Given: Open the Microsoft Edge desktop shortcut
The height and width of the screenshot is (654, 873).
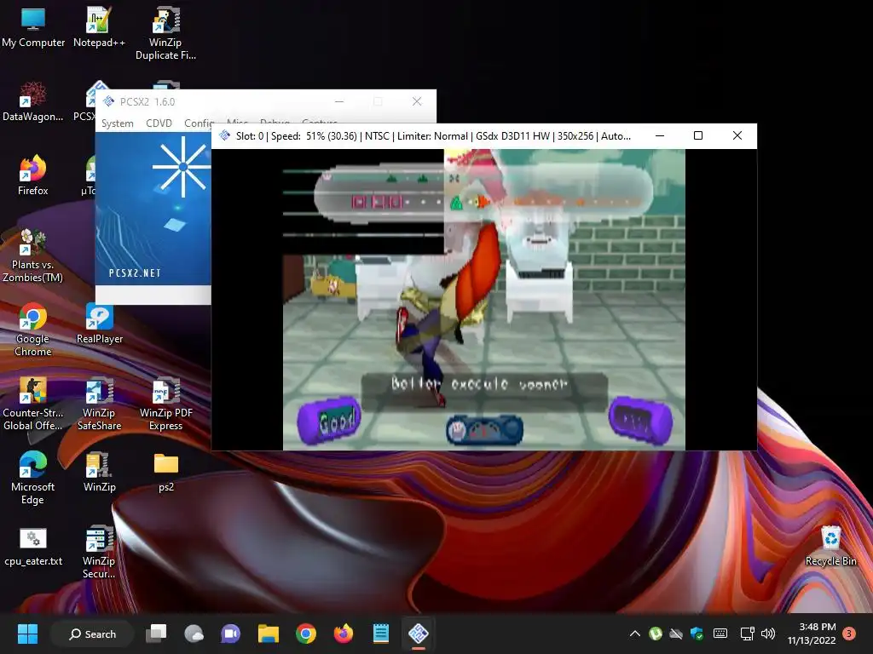Looking at the screenshot, I should tap(33, 478).
